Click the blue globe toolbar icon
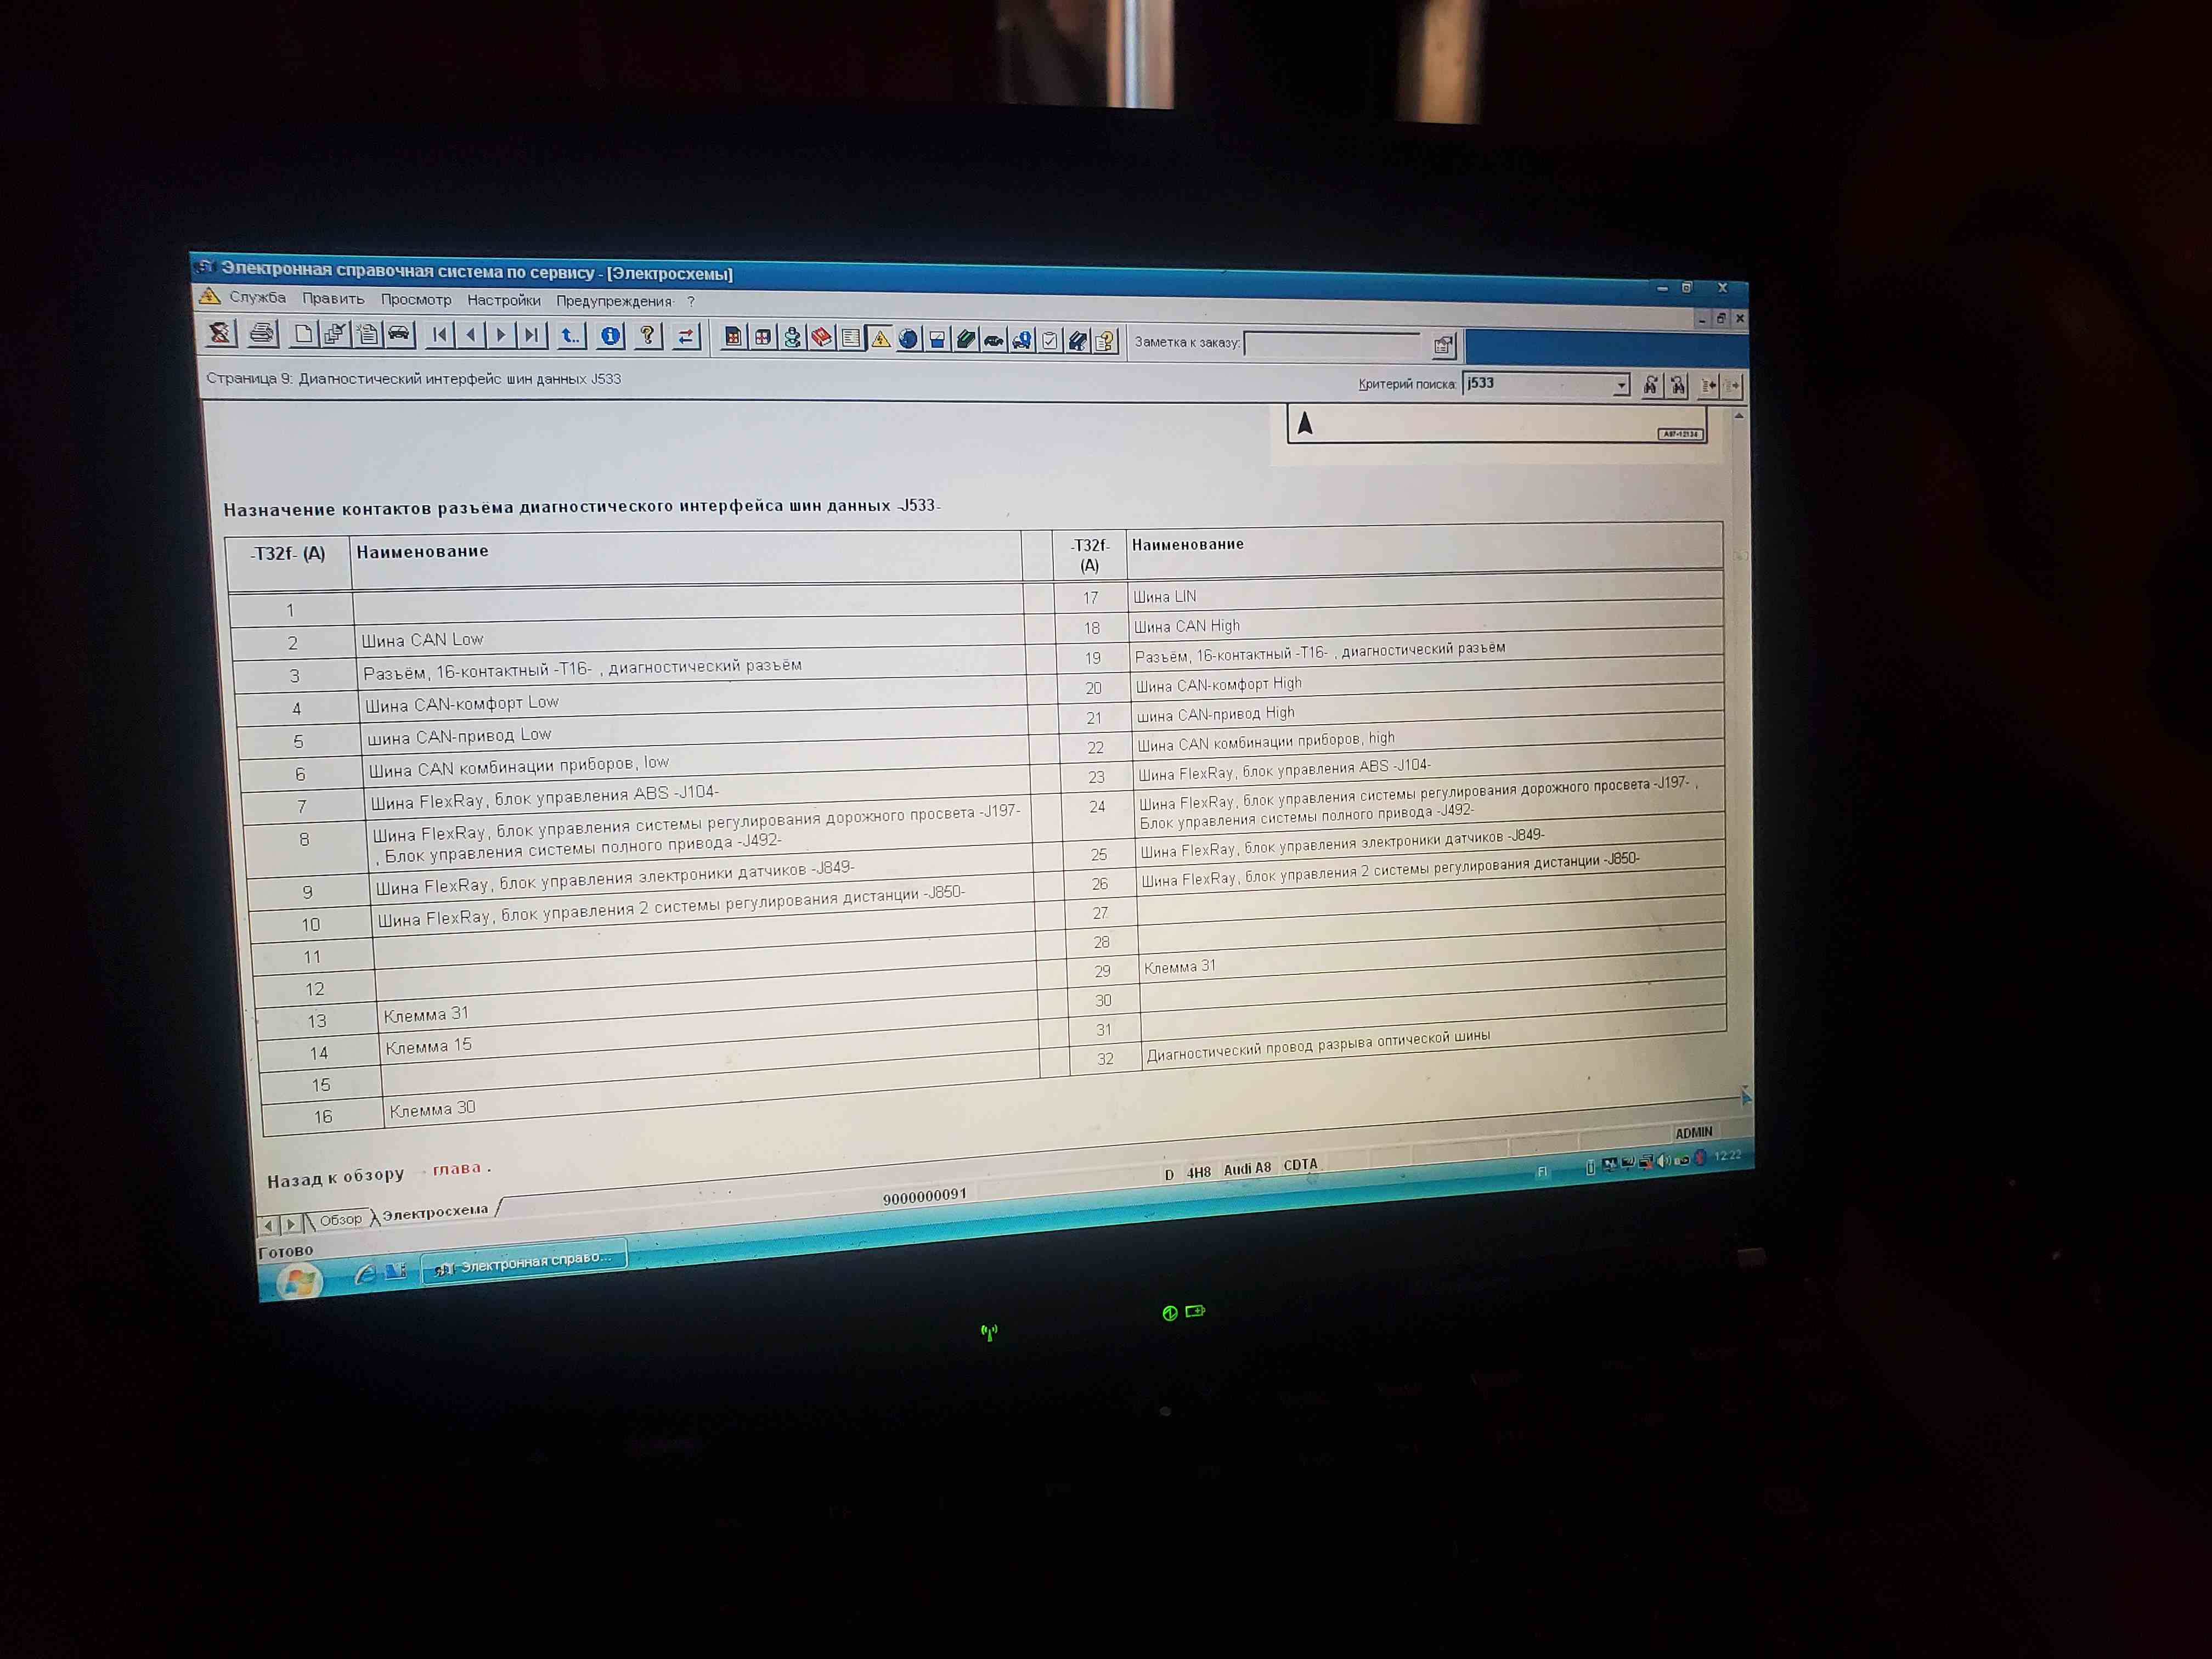 908,339
